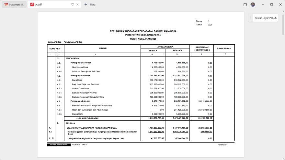Click the document title PERUBAHAN ANGGARAN PENDAPATAN DAN BELANJA DESA
The width and height of the screenshot is (285, 160).
(143, 31)
